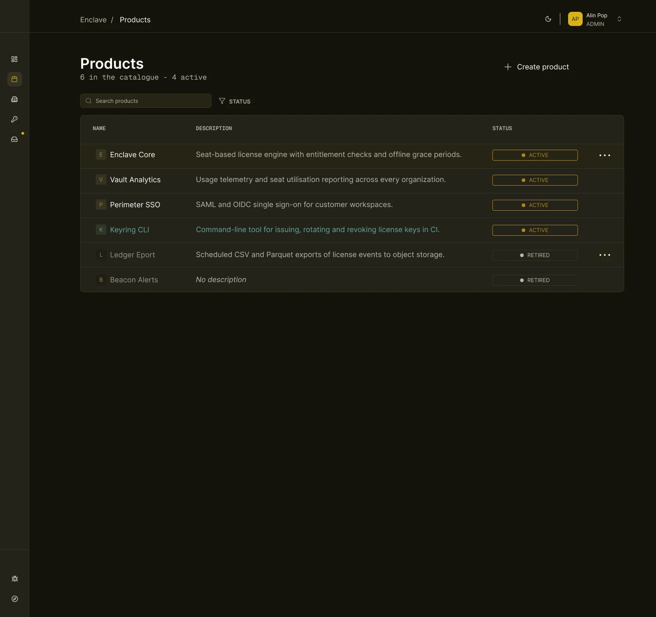Click the NAME column header
656x617 pixels.
tap(99, 128)
